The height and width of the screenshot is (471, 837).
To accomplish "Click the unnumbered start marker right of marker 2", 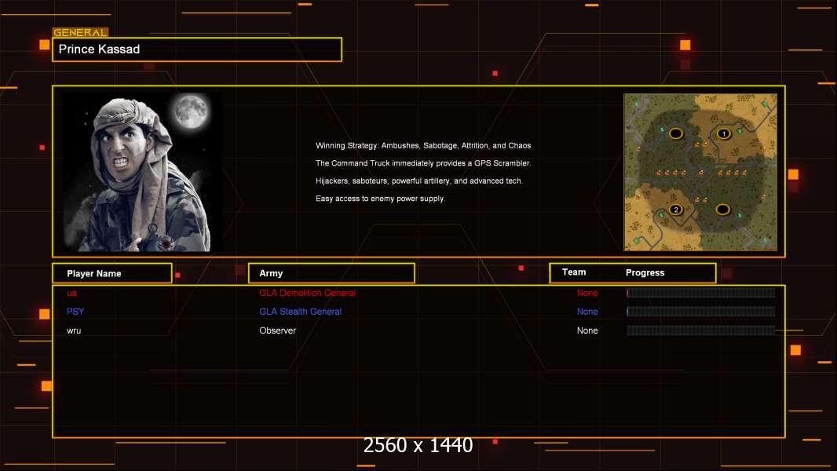I will pos(723,210).
